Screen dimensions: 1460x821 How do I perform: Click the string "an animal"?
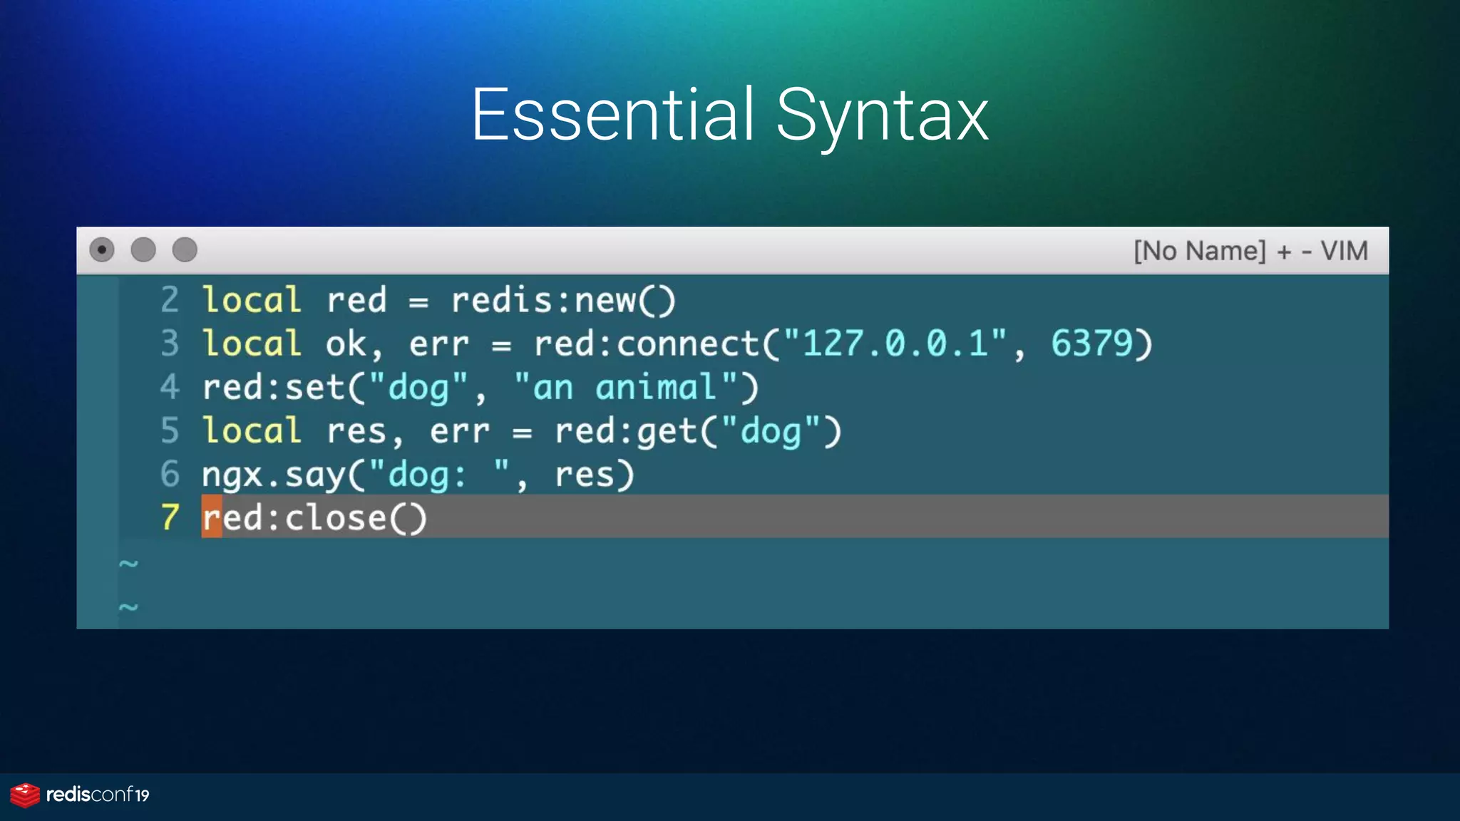point(625,388)
